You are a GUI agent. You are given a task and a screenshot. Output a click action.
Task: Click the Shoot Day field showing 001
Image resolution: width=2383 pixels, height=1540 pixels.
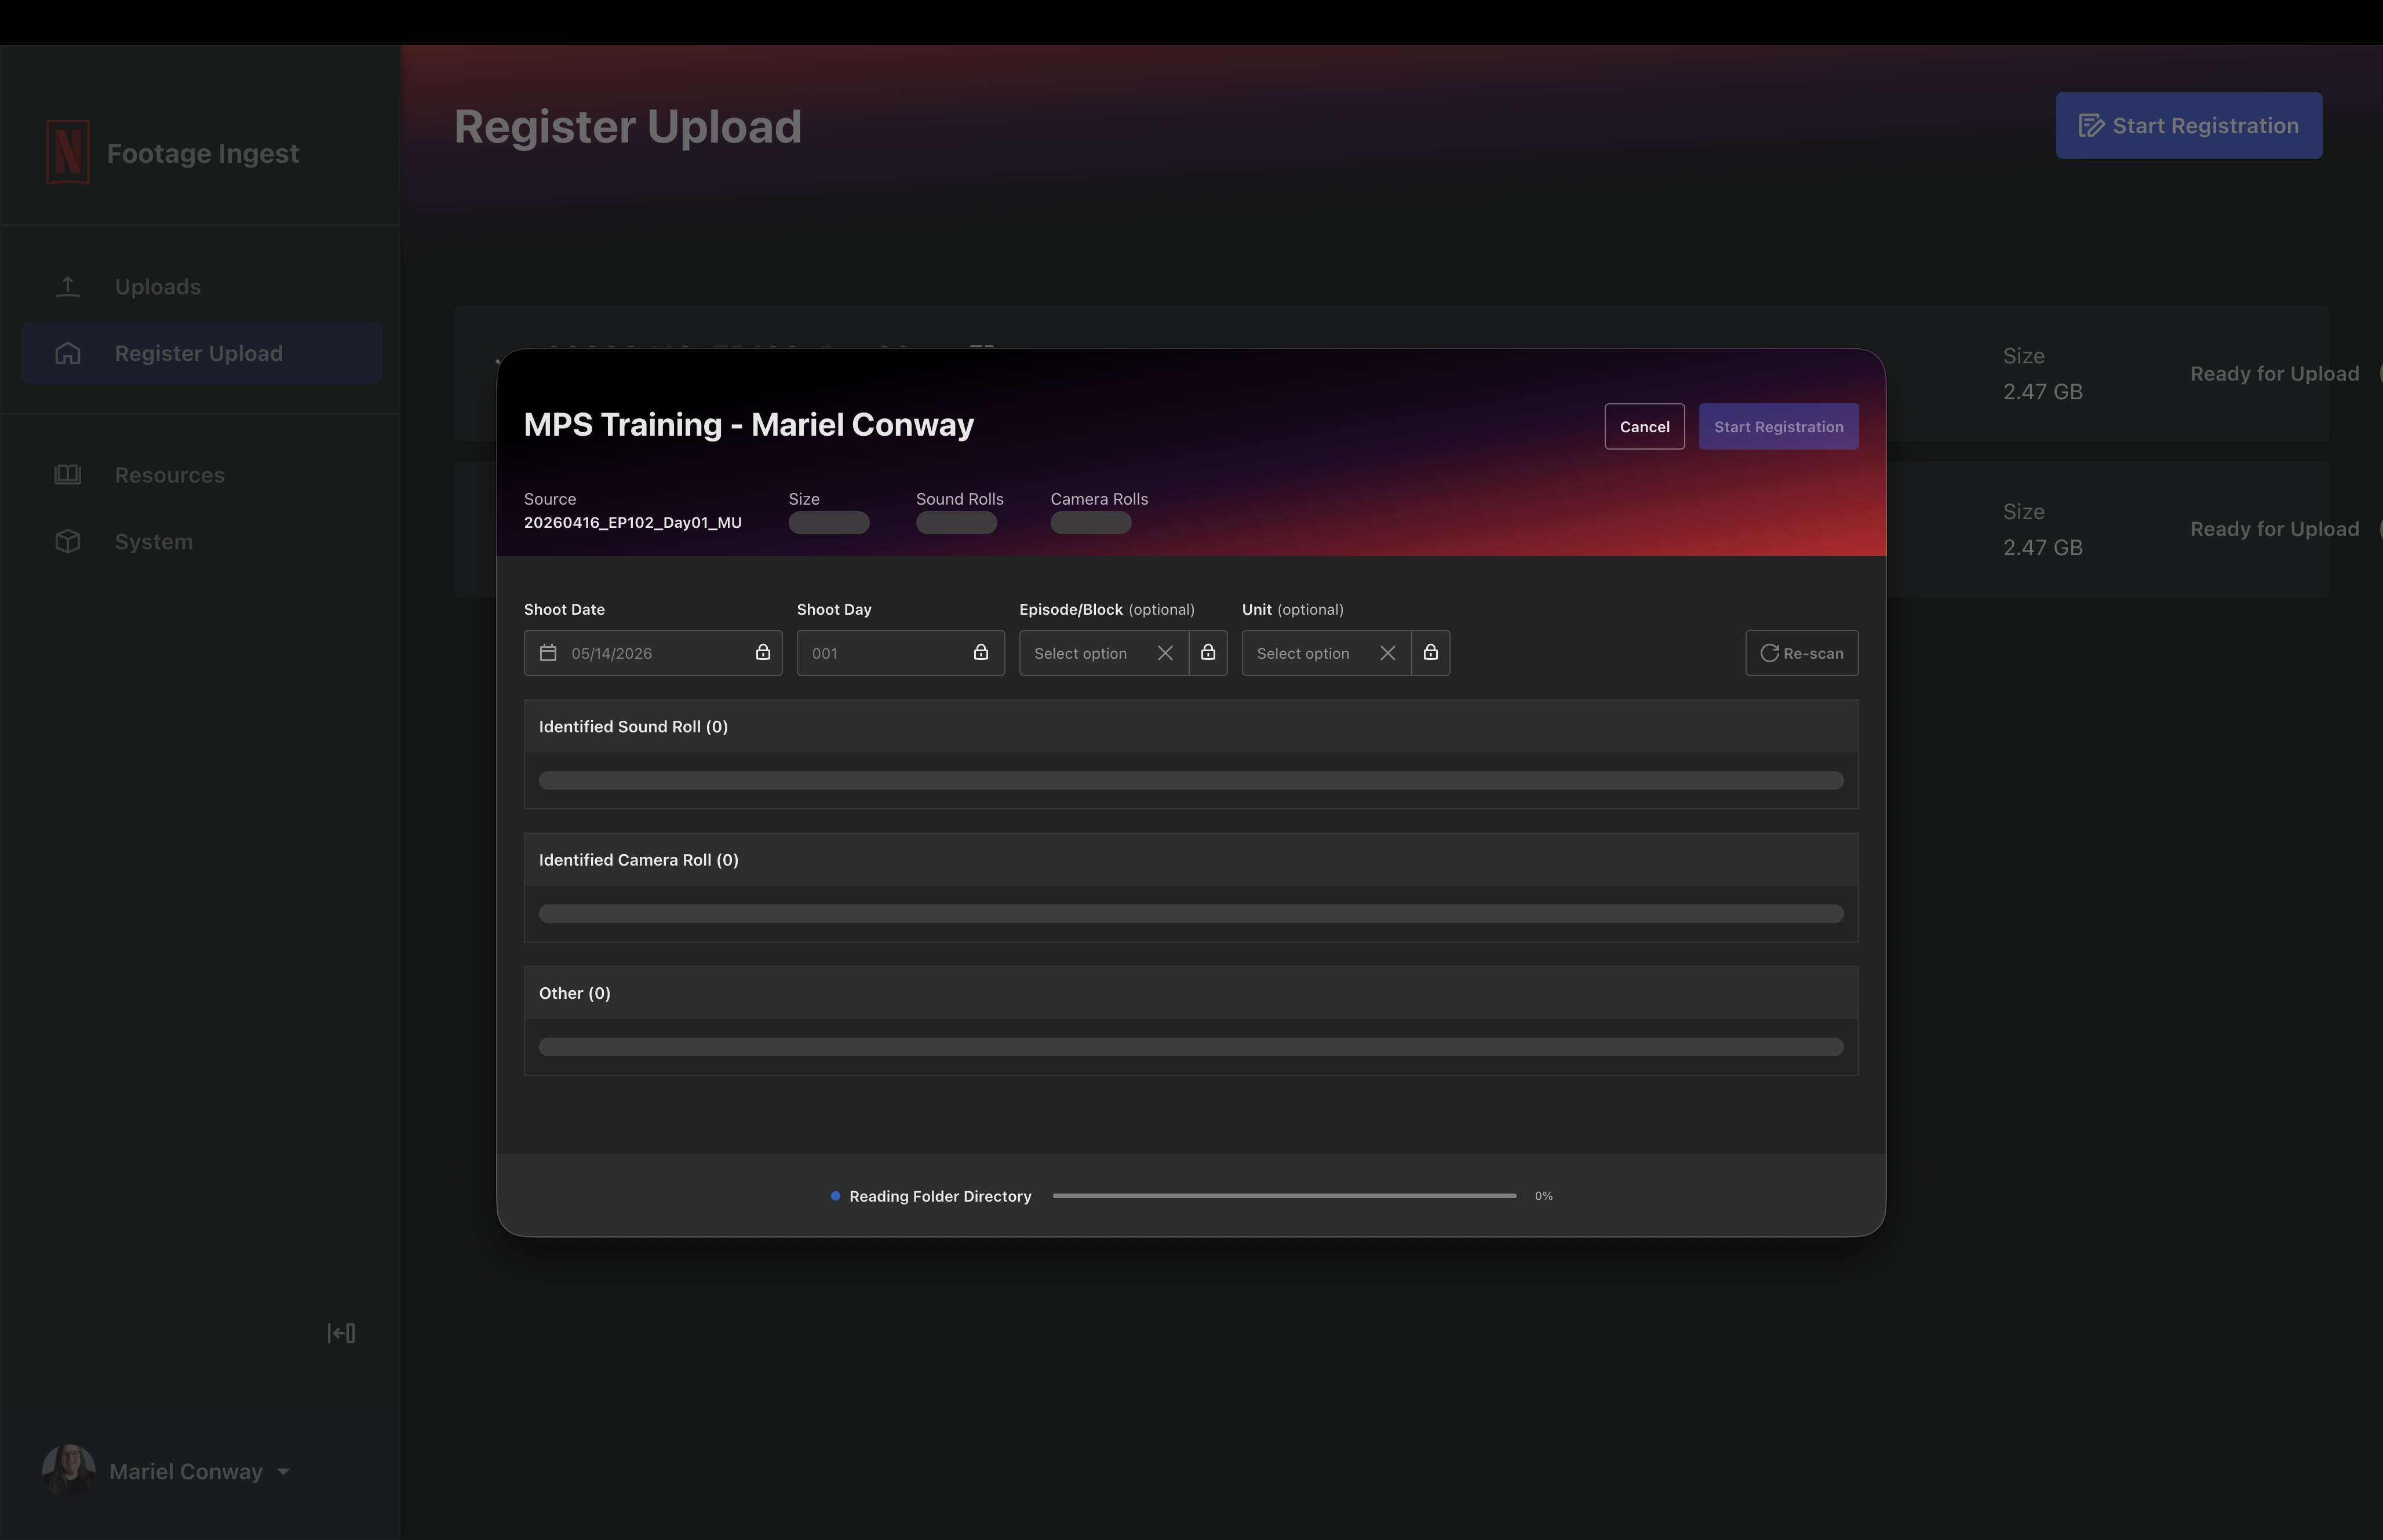[901, 653]
